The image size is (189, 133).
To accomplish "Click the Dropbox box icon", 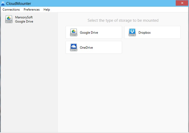I will pyautogui.click(x=132, y=33).
